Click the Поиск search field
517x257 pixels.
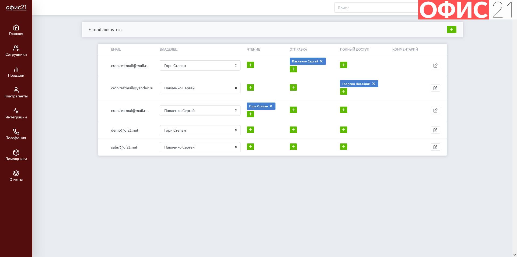376,8
